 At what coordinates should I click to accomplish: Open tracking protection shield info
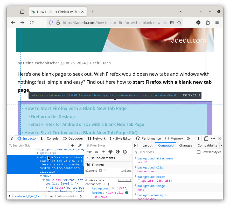(51, 22)
